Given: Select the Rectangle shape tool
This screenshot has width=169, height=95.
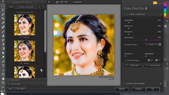Looking at the screenshot, I should (x=3, y=74).
